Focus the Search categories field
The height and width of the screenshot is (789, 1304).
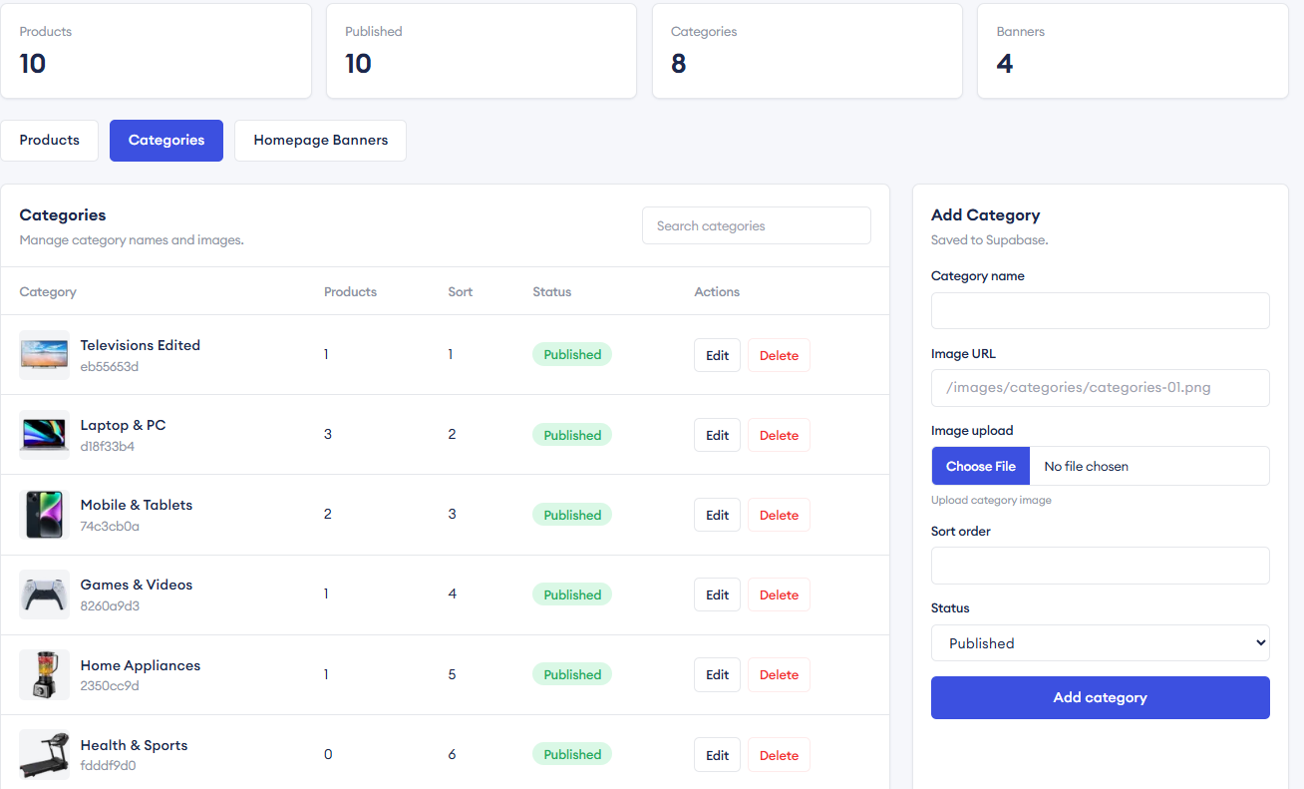click(756, 225)
